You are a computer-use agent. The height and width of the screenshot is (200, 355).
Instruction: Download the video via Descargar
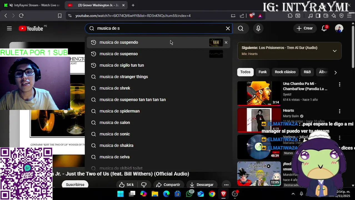202,185
